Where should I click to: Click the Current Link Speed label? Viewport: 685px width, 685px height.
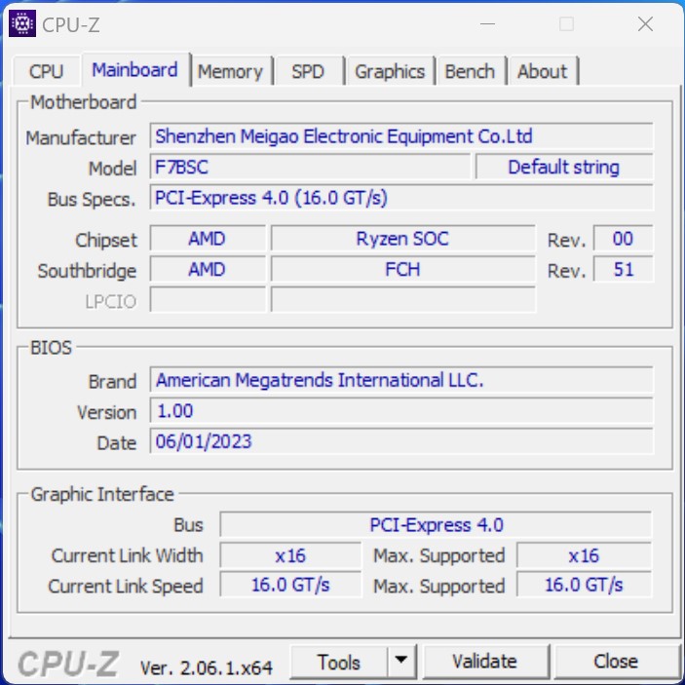pos(126,586)
